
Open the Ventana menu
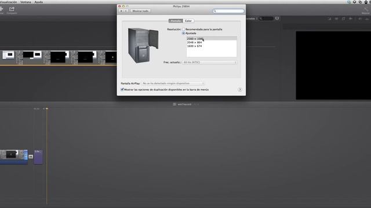click(26, 2)
